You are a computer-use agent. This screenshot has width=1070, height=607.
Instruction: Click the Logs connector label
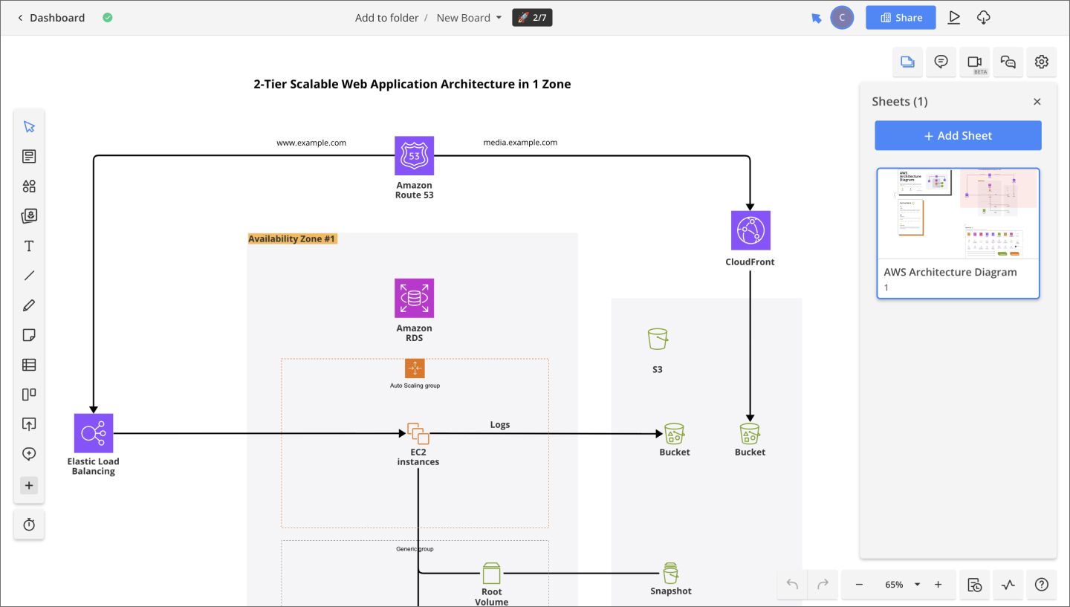500,425
